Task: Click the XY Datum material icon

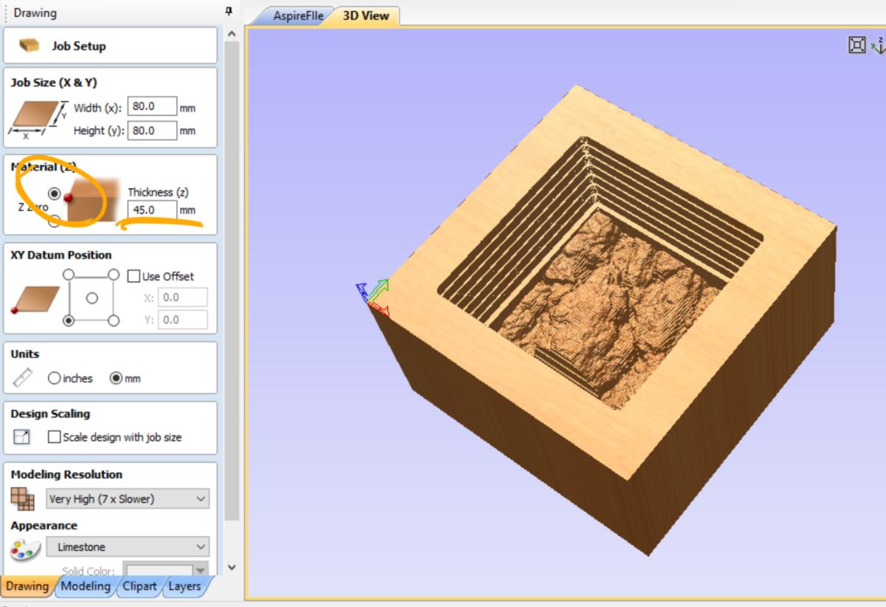Action: click(35, 299)
